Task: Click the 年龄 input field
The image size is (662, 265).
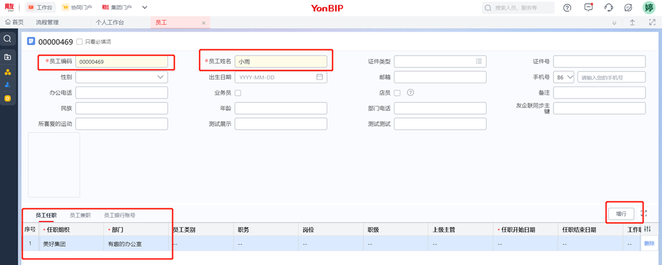Action: pyautogui.click(x=281, y=109)
